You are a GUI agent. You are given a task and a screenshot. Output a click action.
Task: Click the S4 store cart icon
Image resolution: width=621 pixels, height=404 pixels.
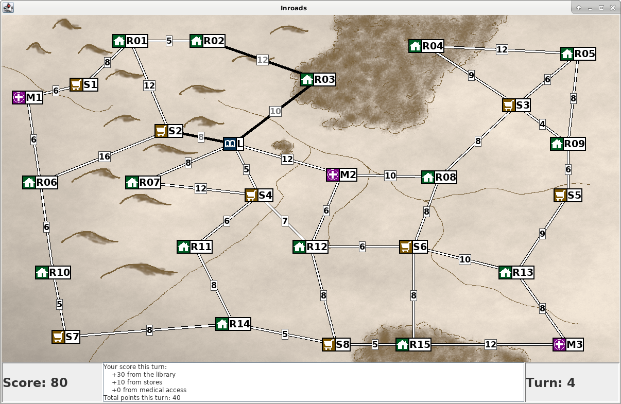point(251,195)
